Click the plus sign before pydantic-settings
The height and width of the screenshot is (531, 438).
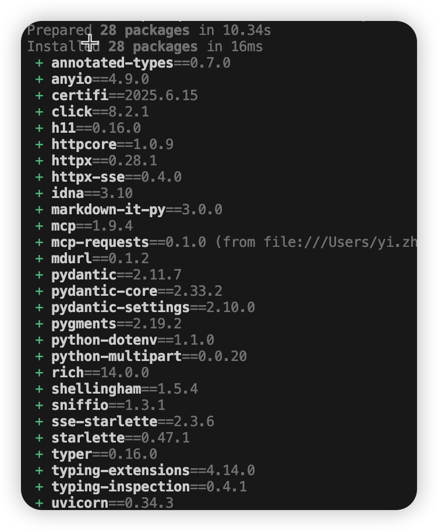tap(39, 307)
